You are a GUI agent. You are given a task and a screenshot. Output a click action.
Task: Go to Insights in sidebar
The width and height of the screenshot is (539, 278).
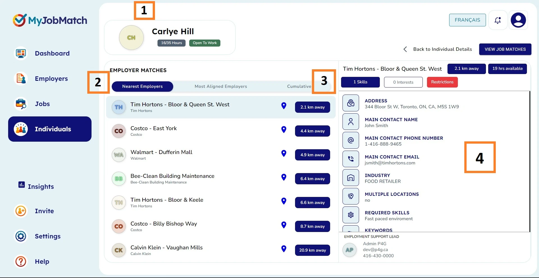click(x=41, y=187)
